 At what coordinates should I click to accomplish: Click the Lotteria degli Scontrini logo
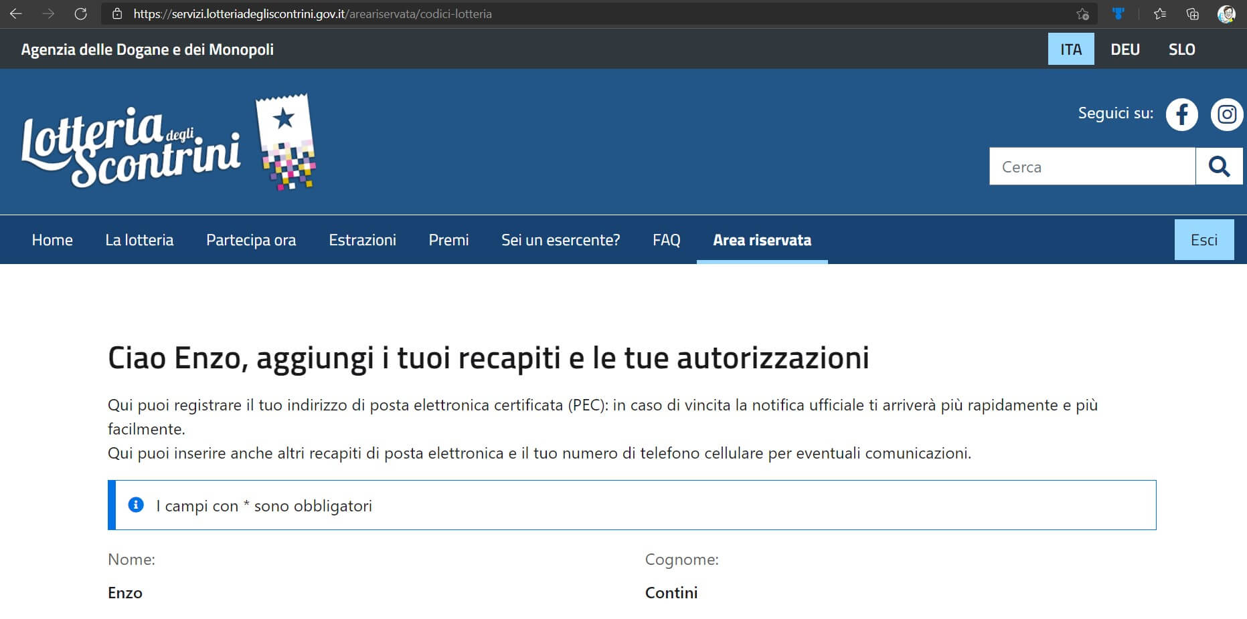coord(168,142)
